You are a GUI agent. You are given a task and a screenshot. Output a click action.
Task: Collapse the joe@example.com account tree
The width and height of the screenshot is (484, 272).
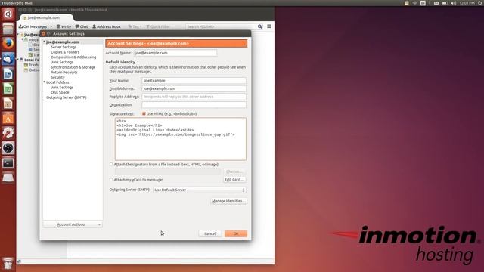tap(44, 42)
